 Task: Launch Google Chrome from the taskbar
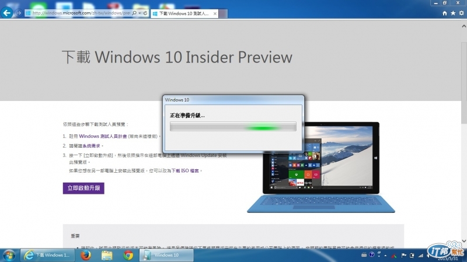point(128,256)
